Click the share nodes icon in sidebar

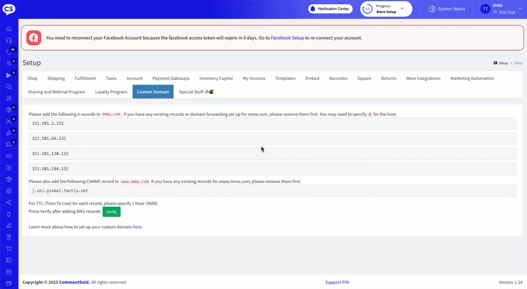point(9,202)
